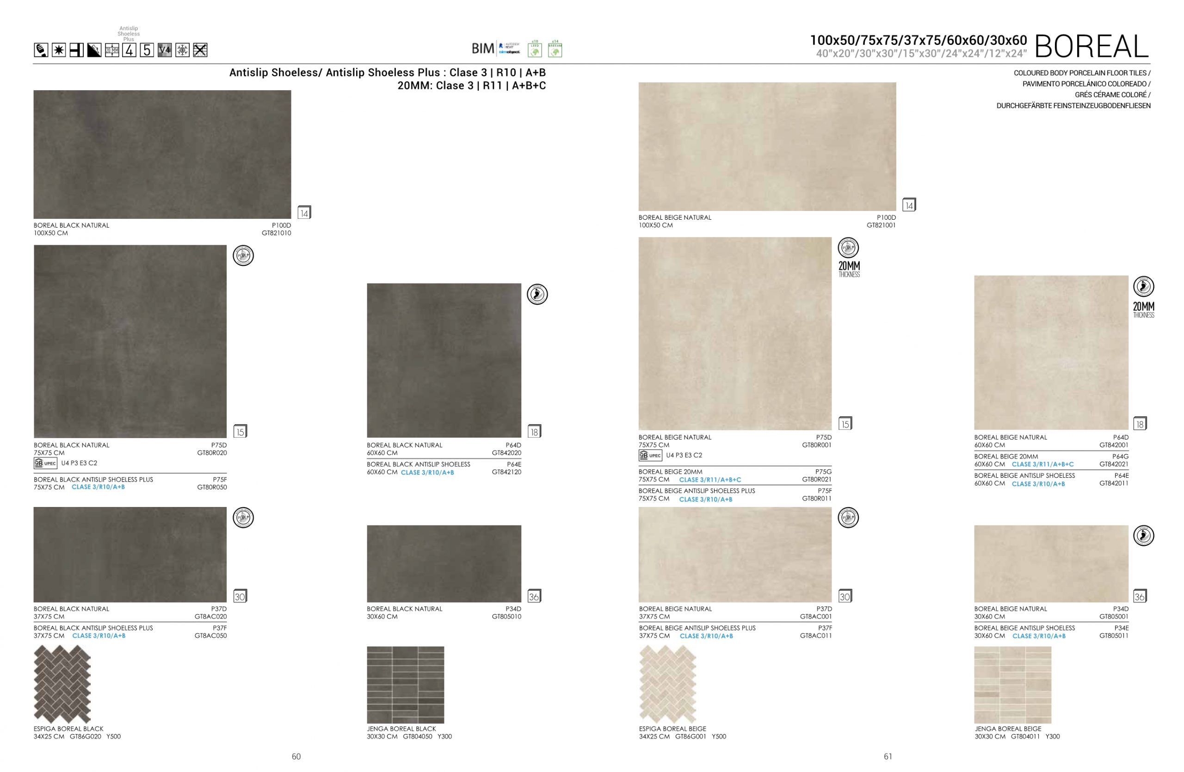Click the footprint floor-tile icon in header
The width and height of the screenshot is (1184, 772).
click(41, 50)
